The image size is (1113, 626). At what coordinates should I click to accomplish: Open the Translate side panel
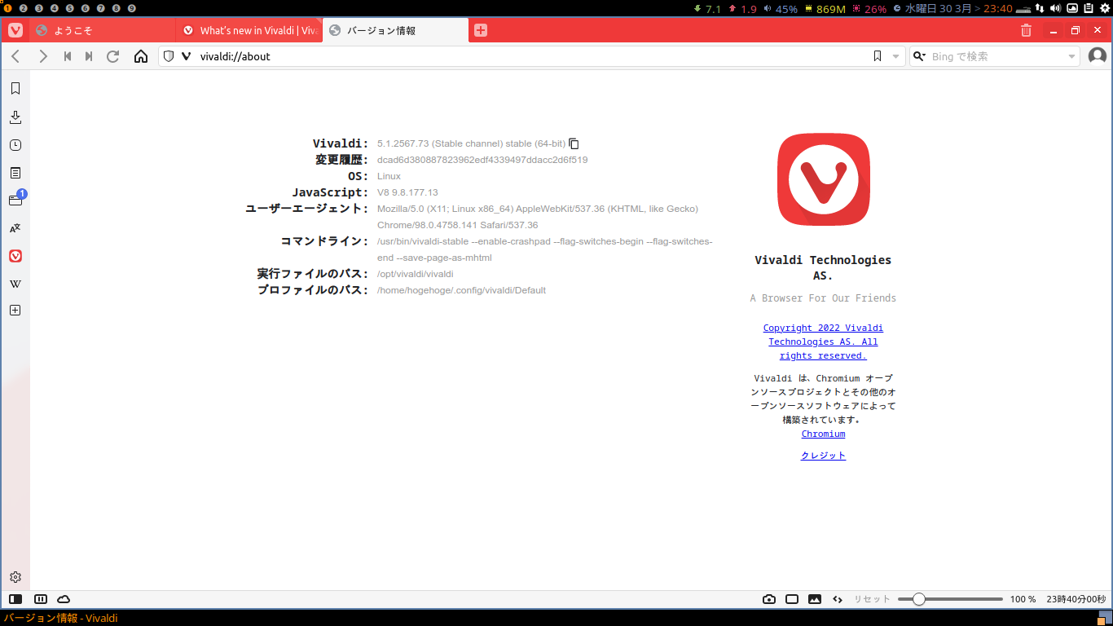15,228
